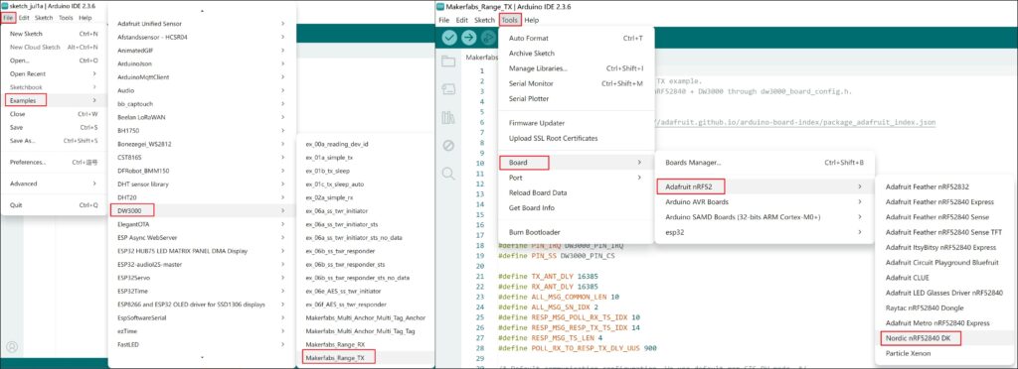The width and height of the screenshot is (1018, 369).
Task: Open the Library Manager books sidebar icon
Action: pyautogui.click(x=448, y=117)
